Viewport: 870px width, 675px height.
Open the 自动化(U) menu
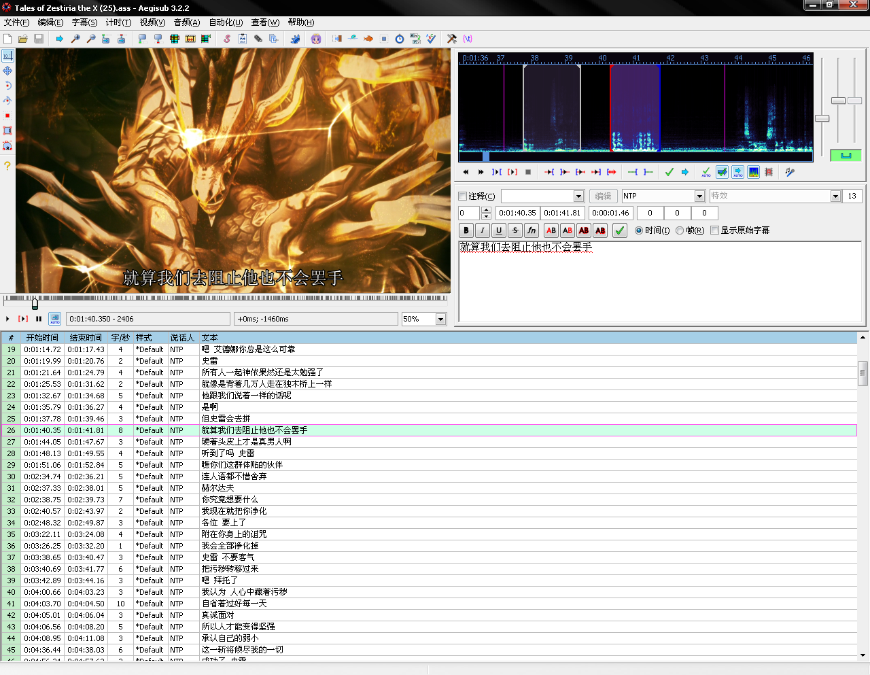(226, 22)
